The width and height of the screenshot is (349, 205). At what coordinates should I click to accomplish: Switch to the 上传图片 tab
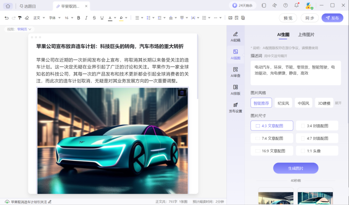tap(306, 35)
